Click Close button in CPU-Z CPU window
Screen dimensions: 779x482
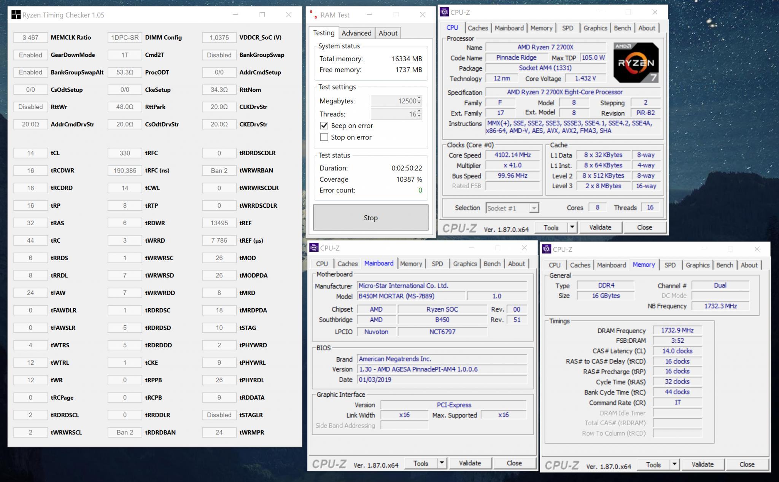pyautogui.click(x=644, y=227)
